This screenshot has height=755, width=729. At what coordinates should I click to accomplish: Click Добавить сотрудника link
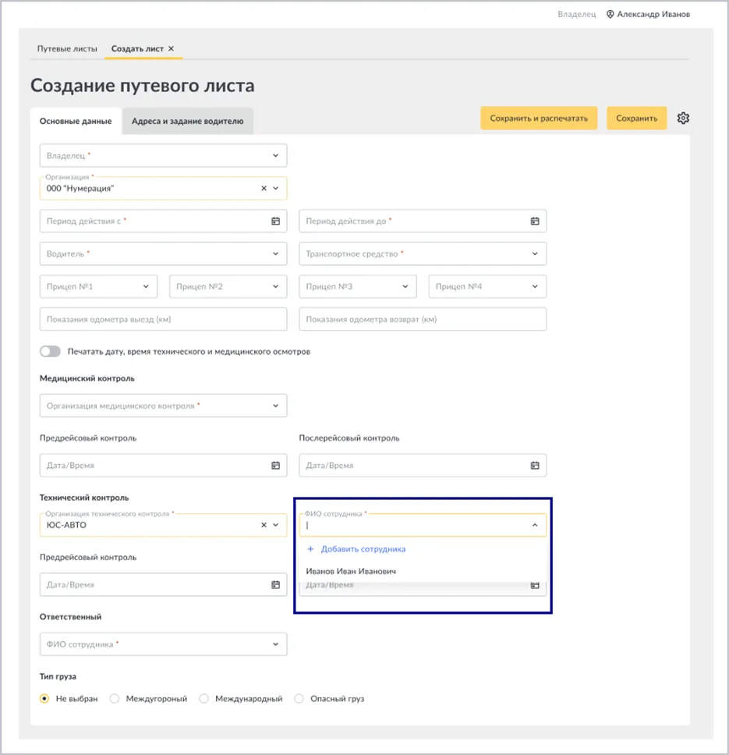tap(363, 549)
